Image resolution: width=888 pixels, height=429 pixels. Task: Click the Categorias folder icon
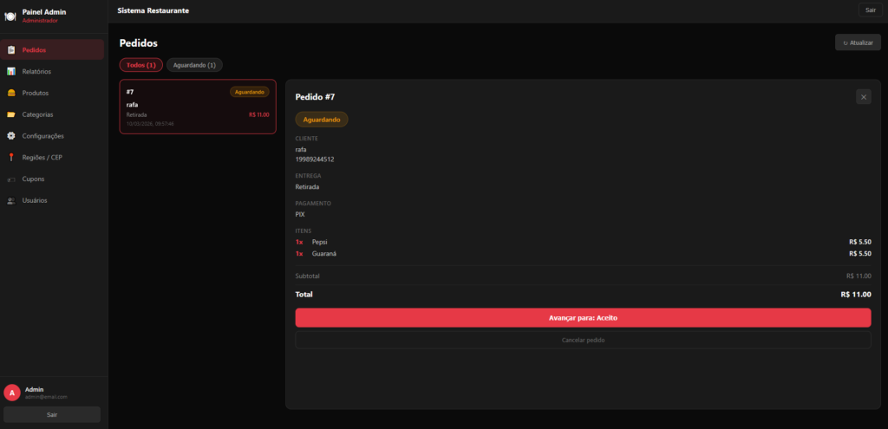(x=11, y=114)
